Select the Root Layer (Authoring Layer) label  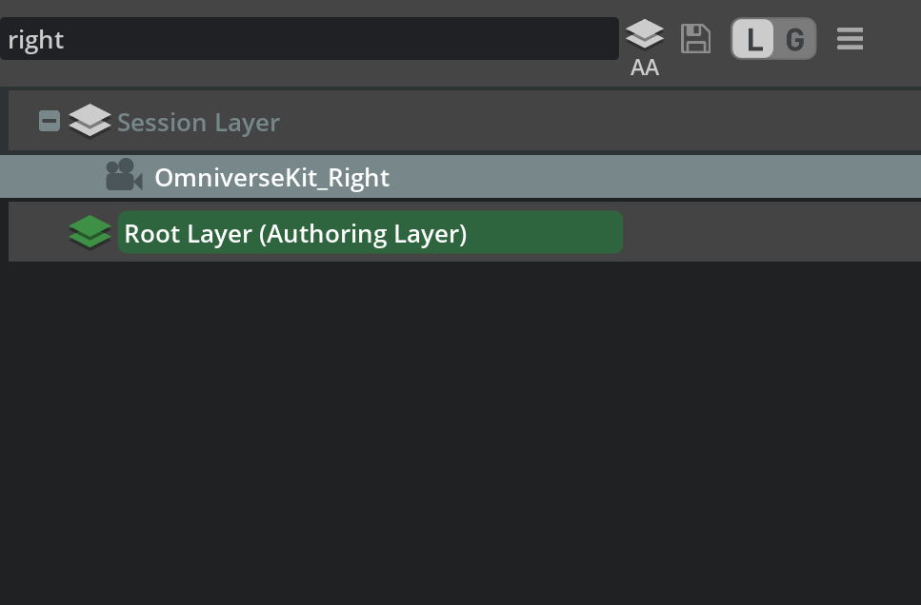click(295, 234)
